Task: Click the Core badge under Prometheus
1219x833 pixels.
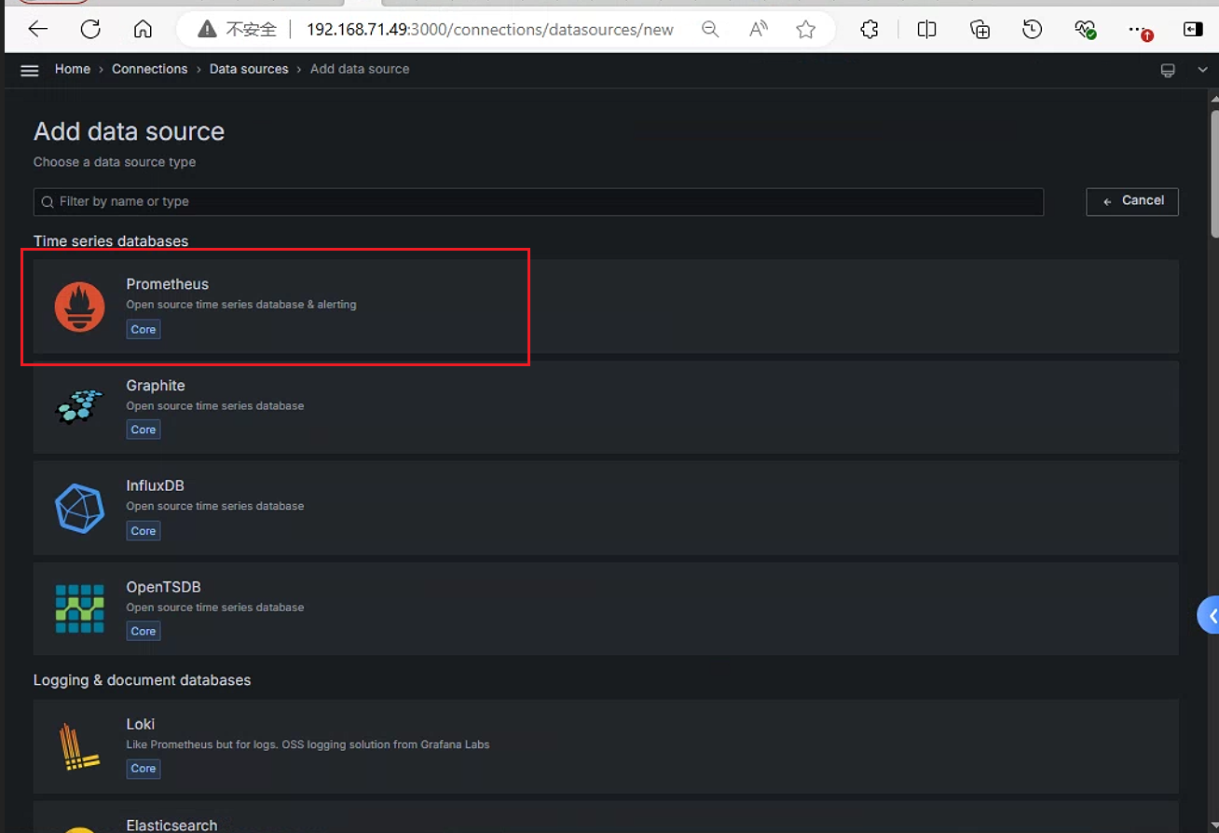Action: tap(144, 329)
